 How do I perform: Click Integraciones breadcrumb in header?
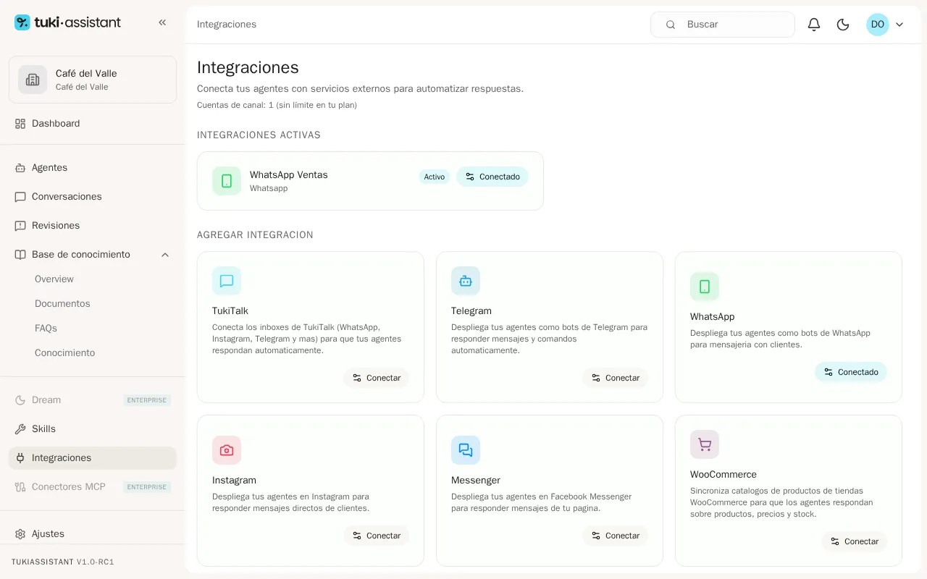click(x=227, y=25)
